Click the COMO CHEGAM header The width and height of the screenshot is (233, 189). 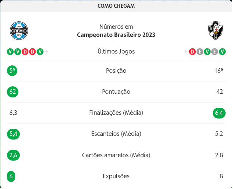click(x=116, y=6)
